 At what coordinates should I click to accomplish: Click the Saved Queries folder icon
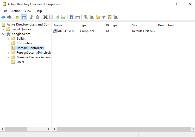click(x=8, y=29)
